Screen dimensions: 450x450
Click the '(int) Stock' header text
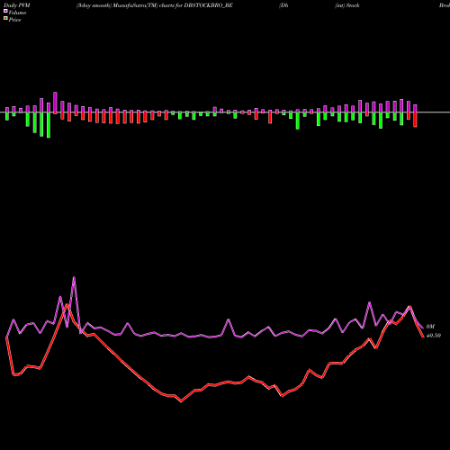coord(347,5)
